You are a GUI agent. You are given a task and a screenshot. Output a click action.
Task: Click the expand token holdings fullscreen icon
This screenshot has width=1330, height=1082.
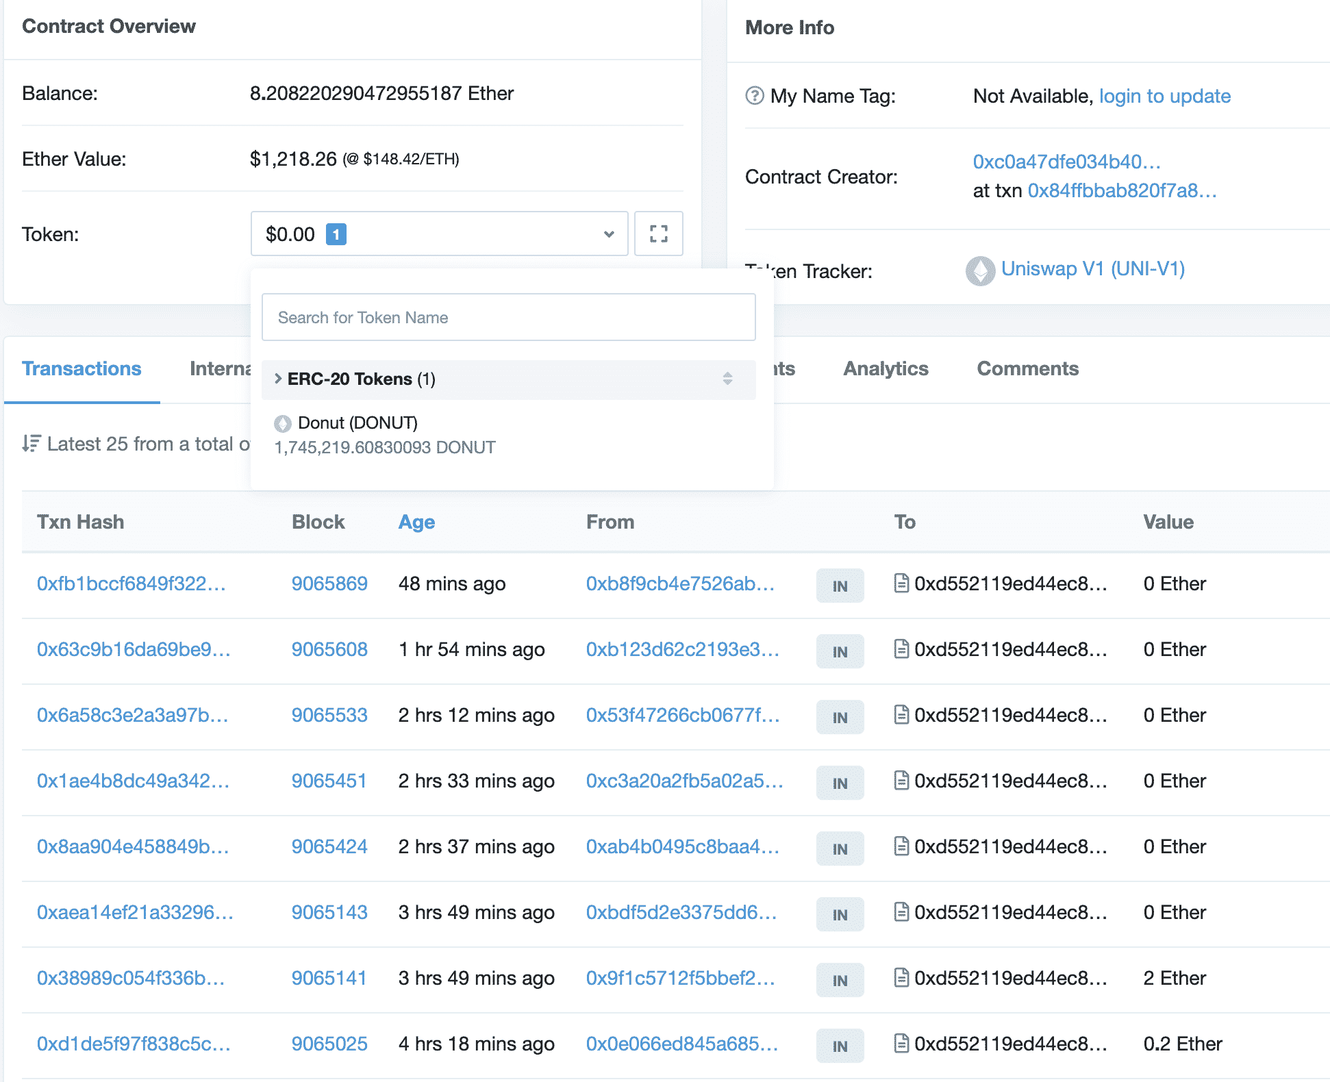tap(658, 234)
